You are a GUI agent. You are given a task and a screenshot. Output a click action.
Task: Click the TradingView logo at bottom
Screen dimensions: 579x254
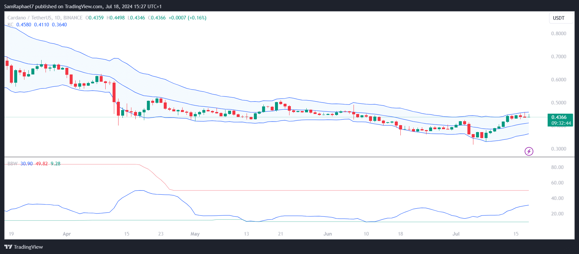[24, 247]
